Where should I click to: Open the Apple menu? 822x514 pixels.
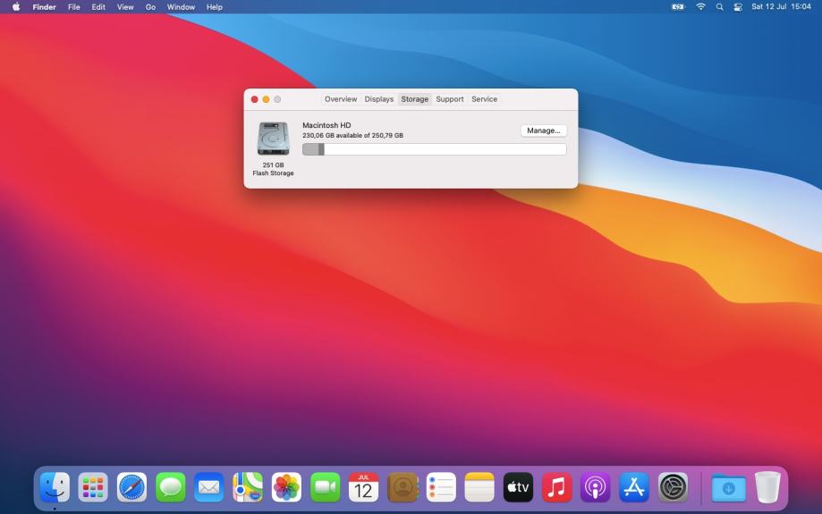15,7
